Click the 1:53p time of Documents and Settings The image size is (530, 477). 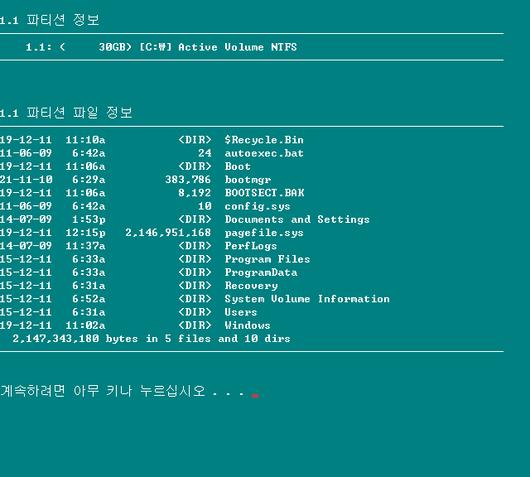(x=89, y=219)
